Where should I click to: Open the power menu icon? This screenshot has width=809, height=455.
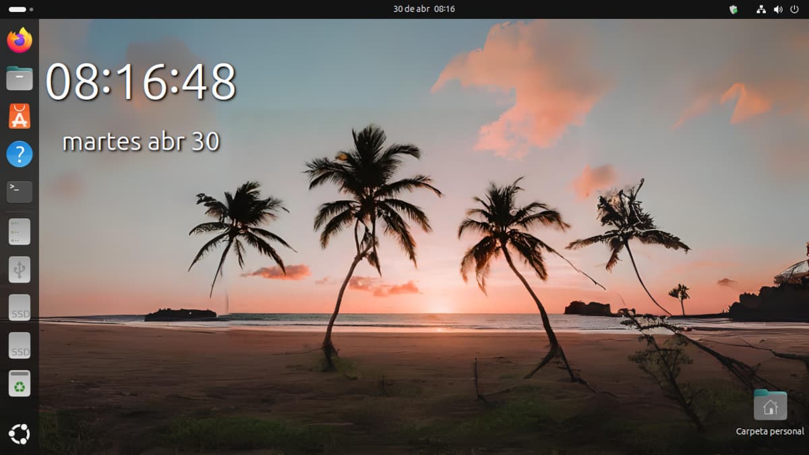(x=793, y=9)
